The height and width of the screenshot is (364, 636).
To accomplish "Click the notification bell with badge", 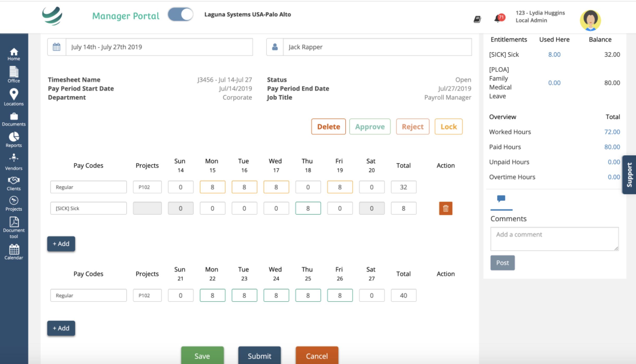I will click(x=499, y=19).
